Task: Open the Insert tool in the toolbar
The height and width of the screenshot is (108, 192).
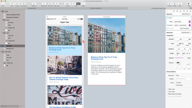Action: click(3, 4)
